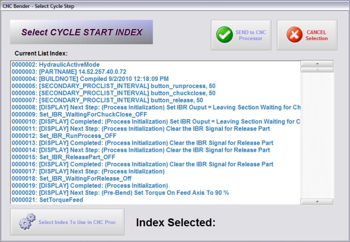
Task: Click the red X cancel icon
Action: coord(294,35)
